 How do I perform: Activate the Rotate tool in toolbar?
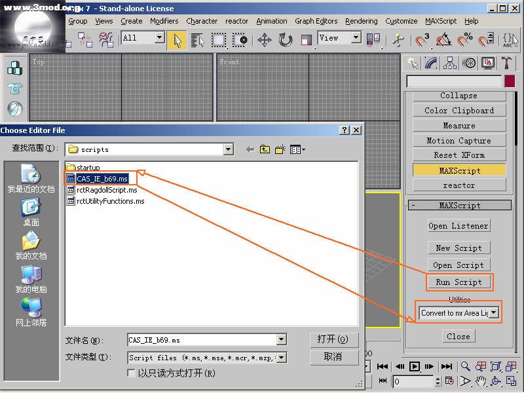coord(286,40)
